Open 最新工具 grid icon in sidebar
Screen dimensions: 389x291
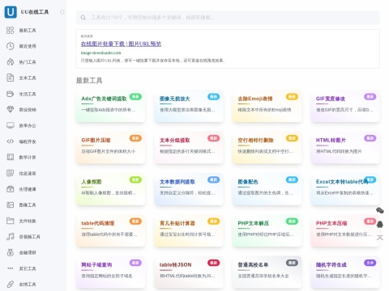(11, 30)
